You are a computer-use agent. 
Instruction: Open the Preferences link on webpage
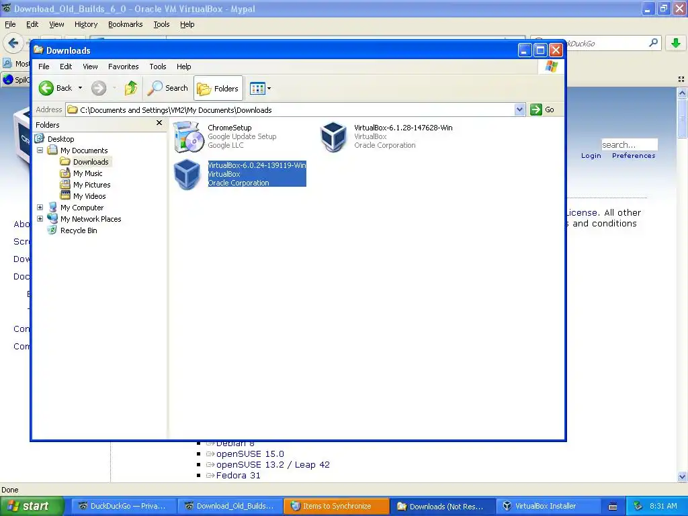pyautogui.click(x=634, y=156)
